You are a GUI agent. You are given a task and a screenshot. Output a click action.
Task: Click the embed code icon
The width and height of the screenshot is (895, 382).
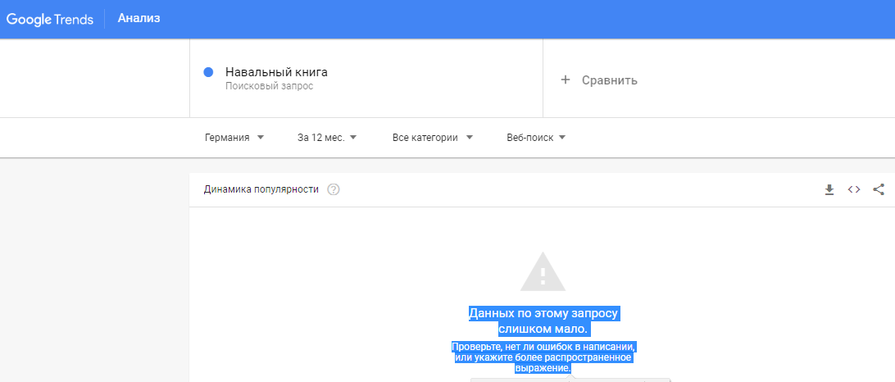854,189
